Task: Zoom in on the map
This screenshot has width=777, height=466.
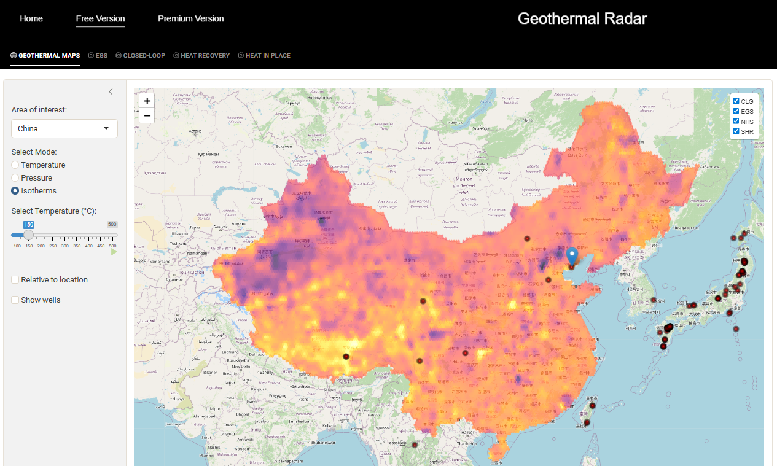Action: pyautogui.click(x=147, y=101)
